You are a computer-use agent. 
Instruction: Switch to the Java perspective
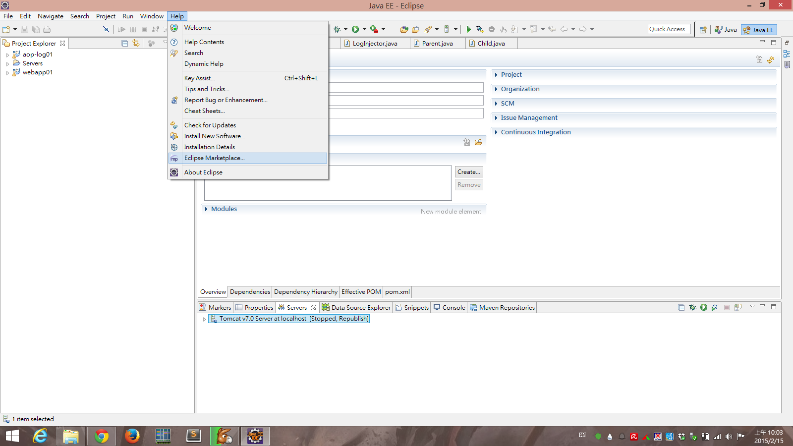[726, 30]
